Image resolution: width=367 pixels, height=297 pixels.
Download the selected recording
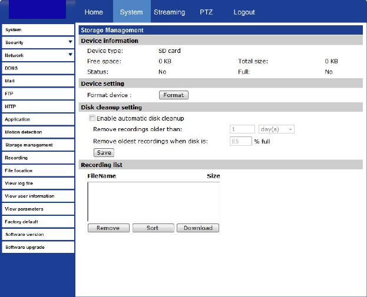tap(198, 228)
